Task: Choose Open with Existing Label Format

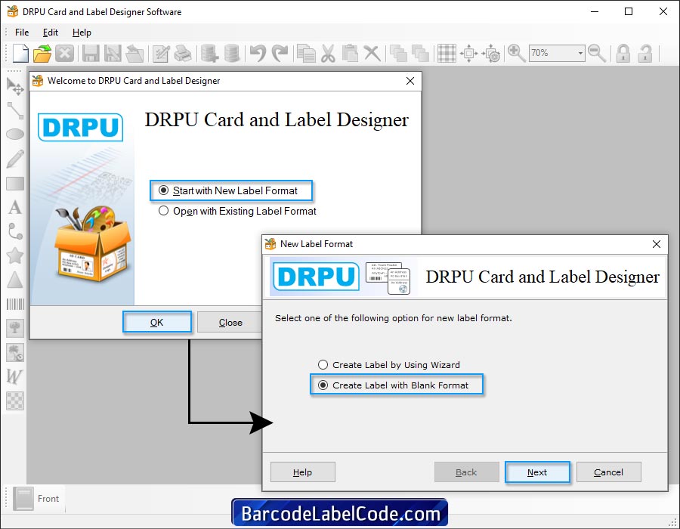Action: tap(237, 211)
